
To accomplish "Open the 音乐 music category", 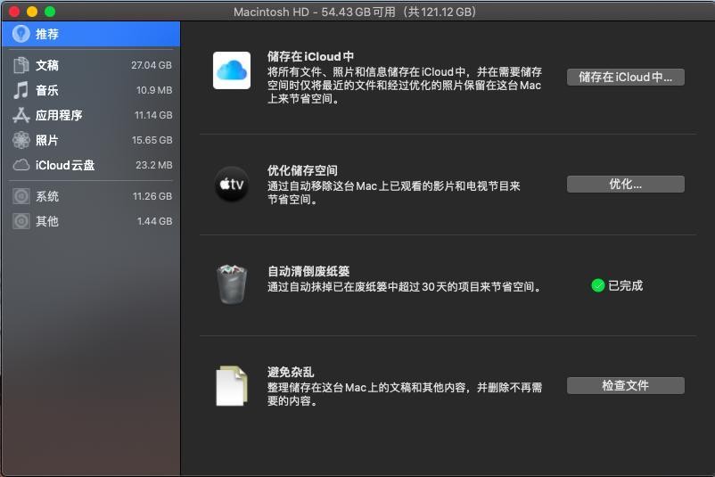I will (91, 90).
